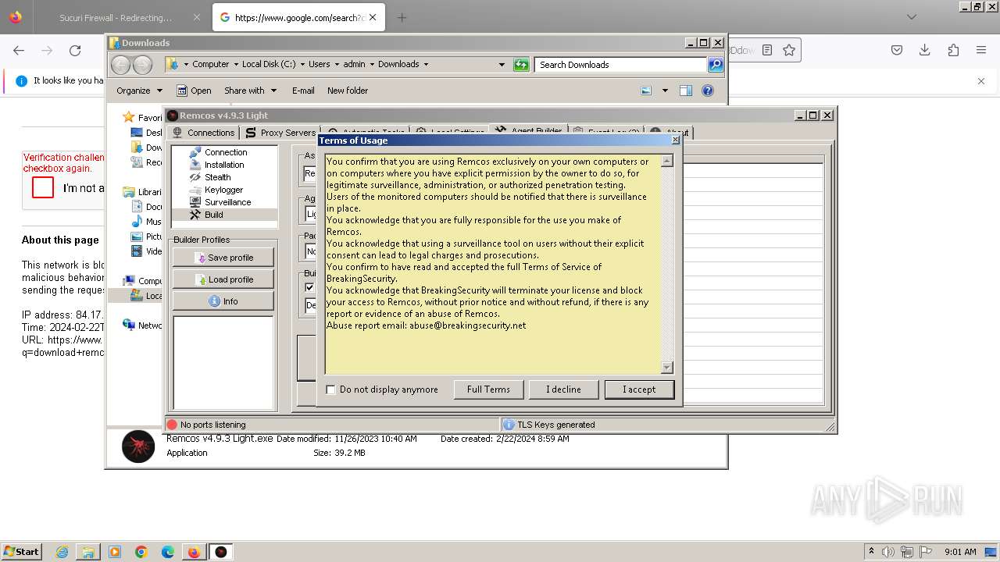1000x562 pixels.
Task: Click Computer in the address breadcrumb
Action: coord(211,65)
